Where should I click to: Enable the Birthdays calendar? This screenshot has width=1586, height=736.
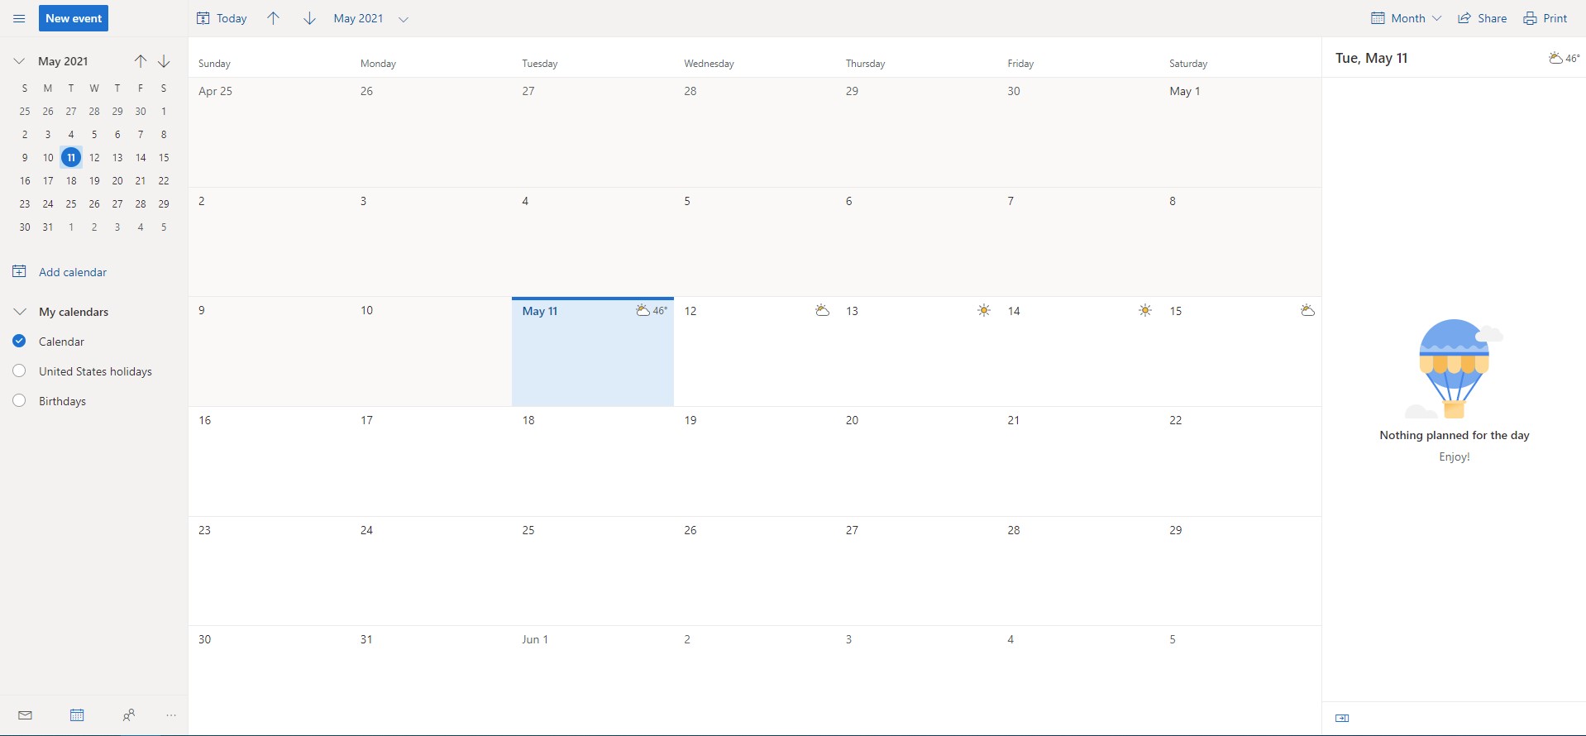[20, 400]
